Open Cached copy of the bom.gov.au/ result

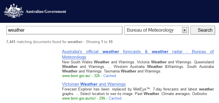110,76
